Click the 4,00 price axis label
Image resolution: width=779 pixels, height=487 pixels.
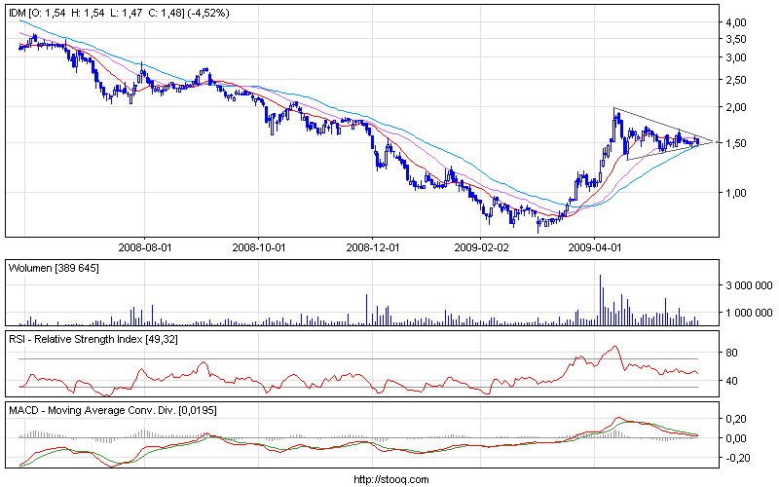pyautogui.click(x=736, y=22)
